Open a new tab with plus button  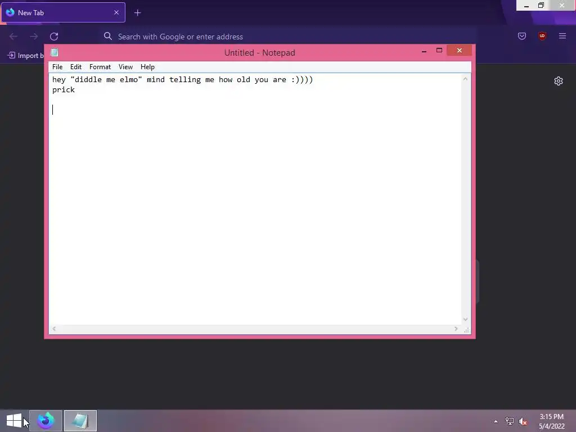(x=137, y=13)
